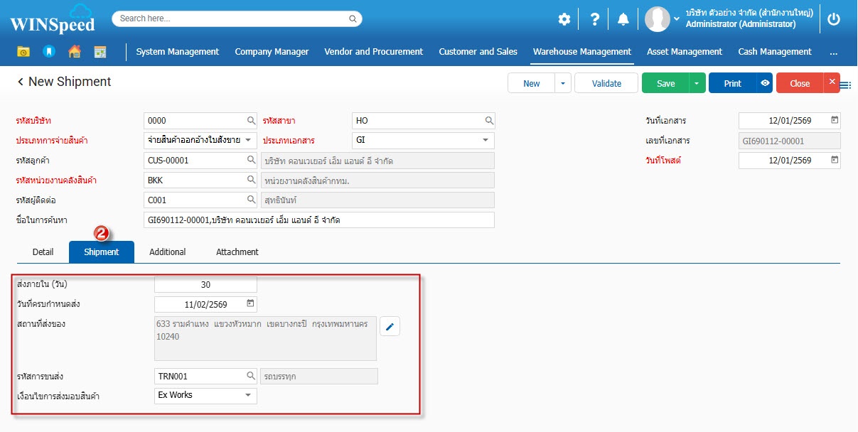Open the Customer and Sales menu

tap(478, 52)
